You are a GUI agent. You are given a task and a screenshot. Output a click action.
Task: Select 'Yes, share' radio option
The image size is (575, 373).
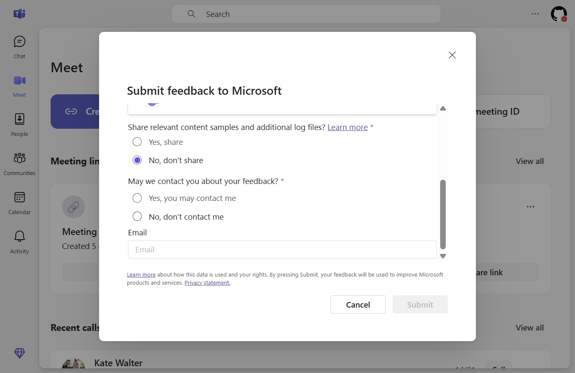tap(137, 142)
